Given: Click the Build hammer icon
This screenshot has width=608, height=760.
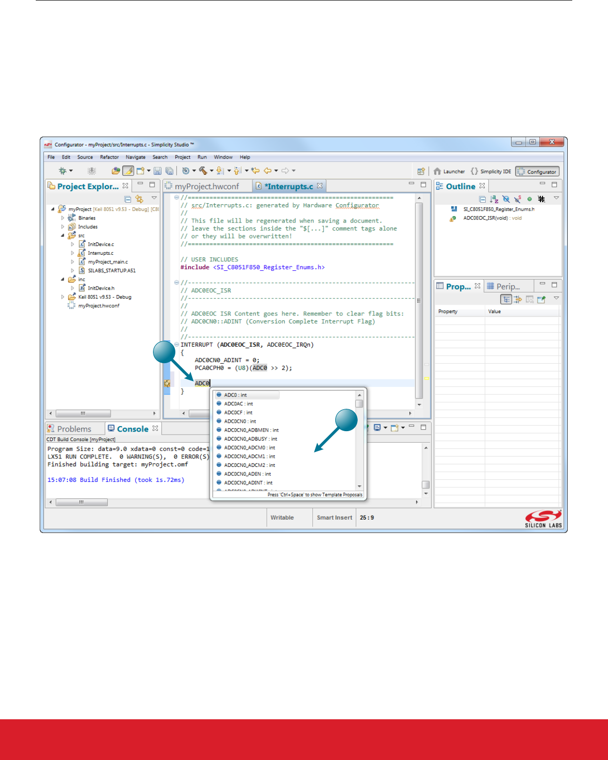Looking at the screenshot, I should 203,171.
